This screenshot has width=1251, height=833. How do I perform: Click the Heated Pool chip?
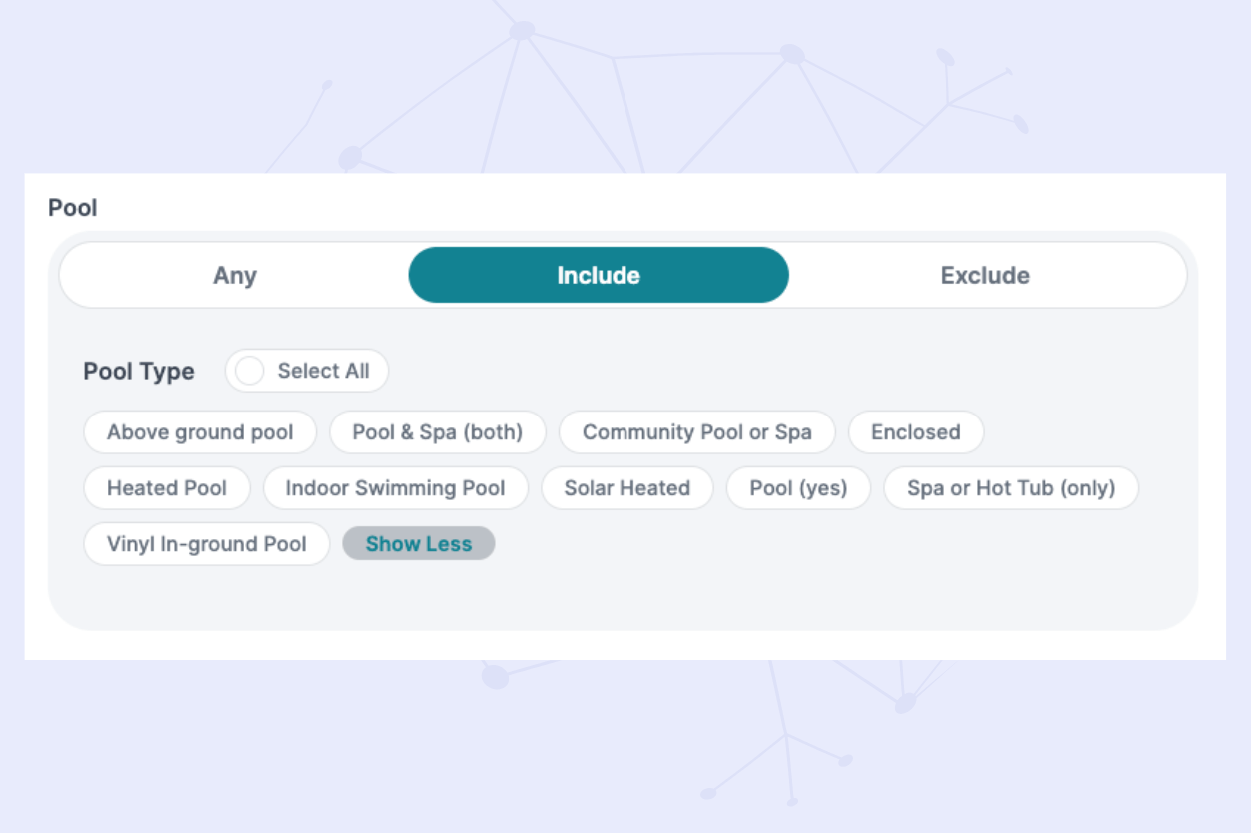[x=167, y=488]
